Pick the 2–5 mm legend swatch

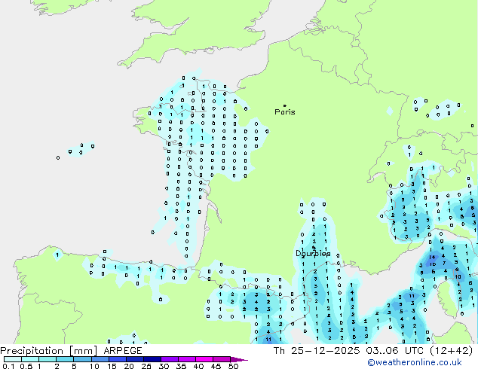point(65,359)
